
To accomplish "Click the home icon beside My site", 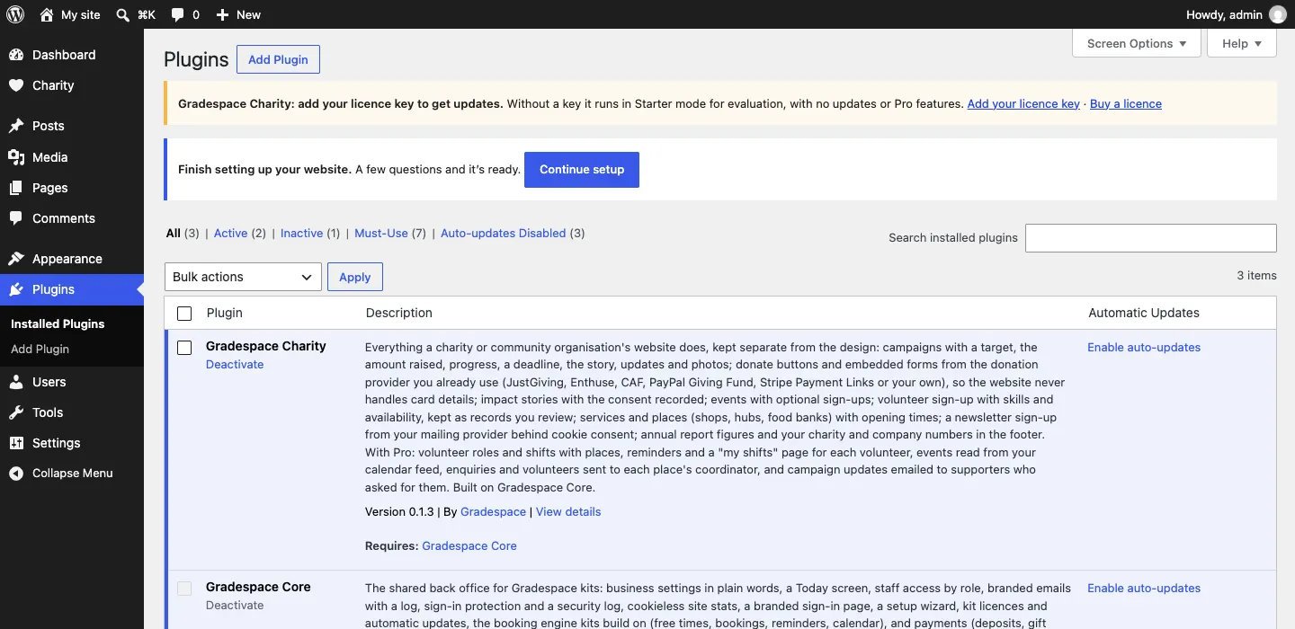I will point(47,14).
